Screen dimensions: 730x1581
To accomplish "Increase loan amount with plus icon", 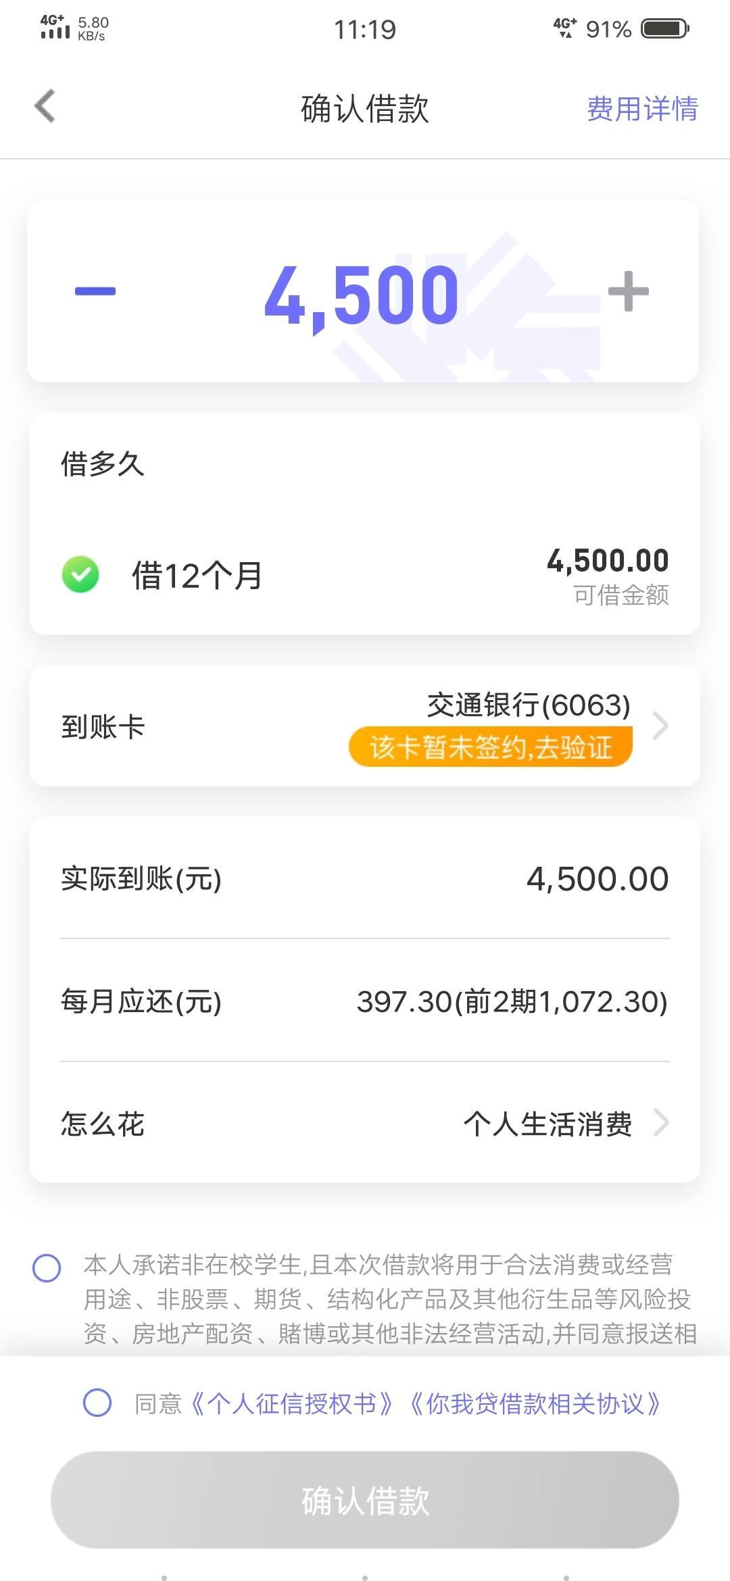I will (629, 291).
